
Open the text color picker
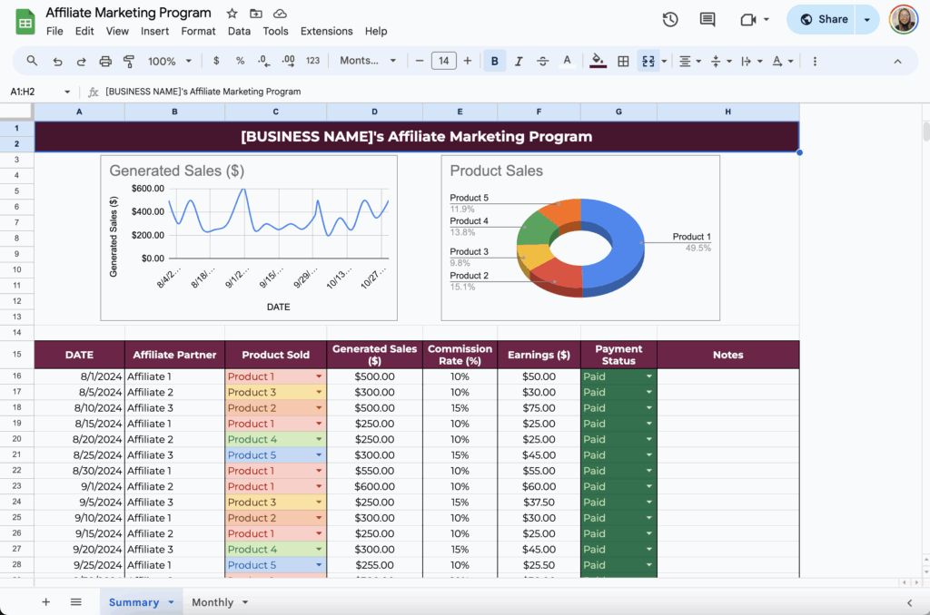pyautogui.click(x=567, y=61)
